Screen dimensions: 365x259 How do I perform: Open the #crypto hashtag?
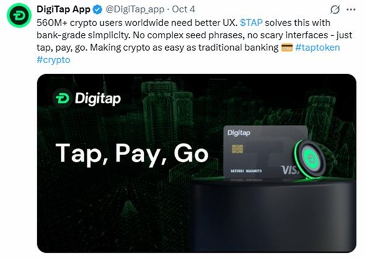coord(53,60)
